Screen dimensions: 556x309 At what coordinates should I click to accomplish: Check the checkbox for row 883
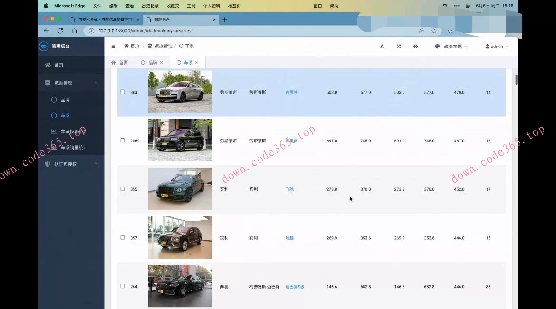[x=123, y=92]
